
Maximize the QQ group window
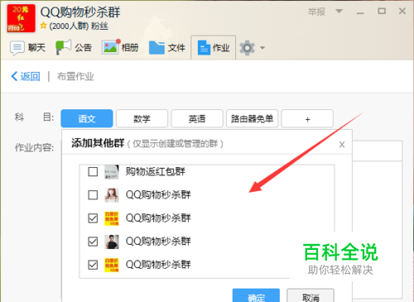point(382,12)
